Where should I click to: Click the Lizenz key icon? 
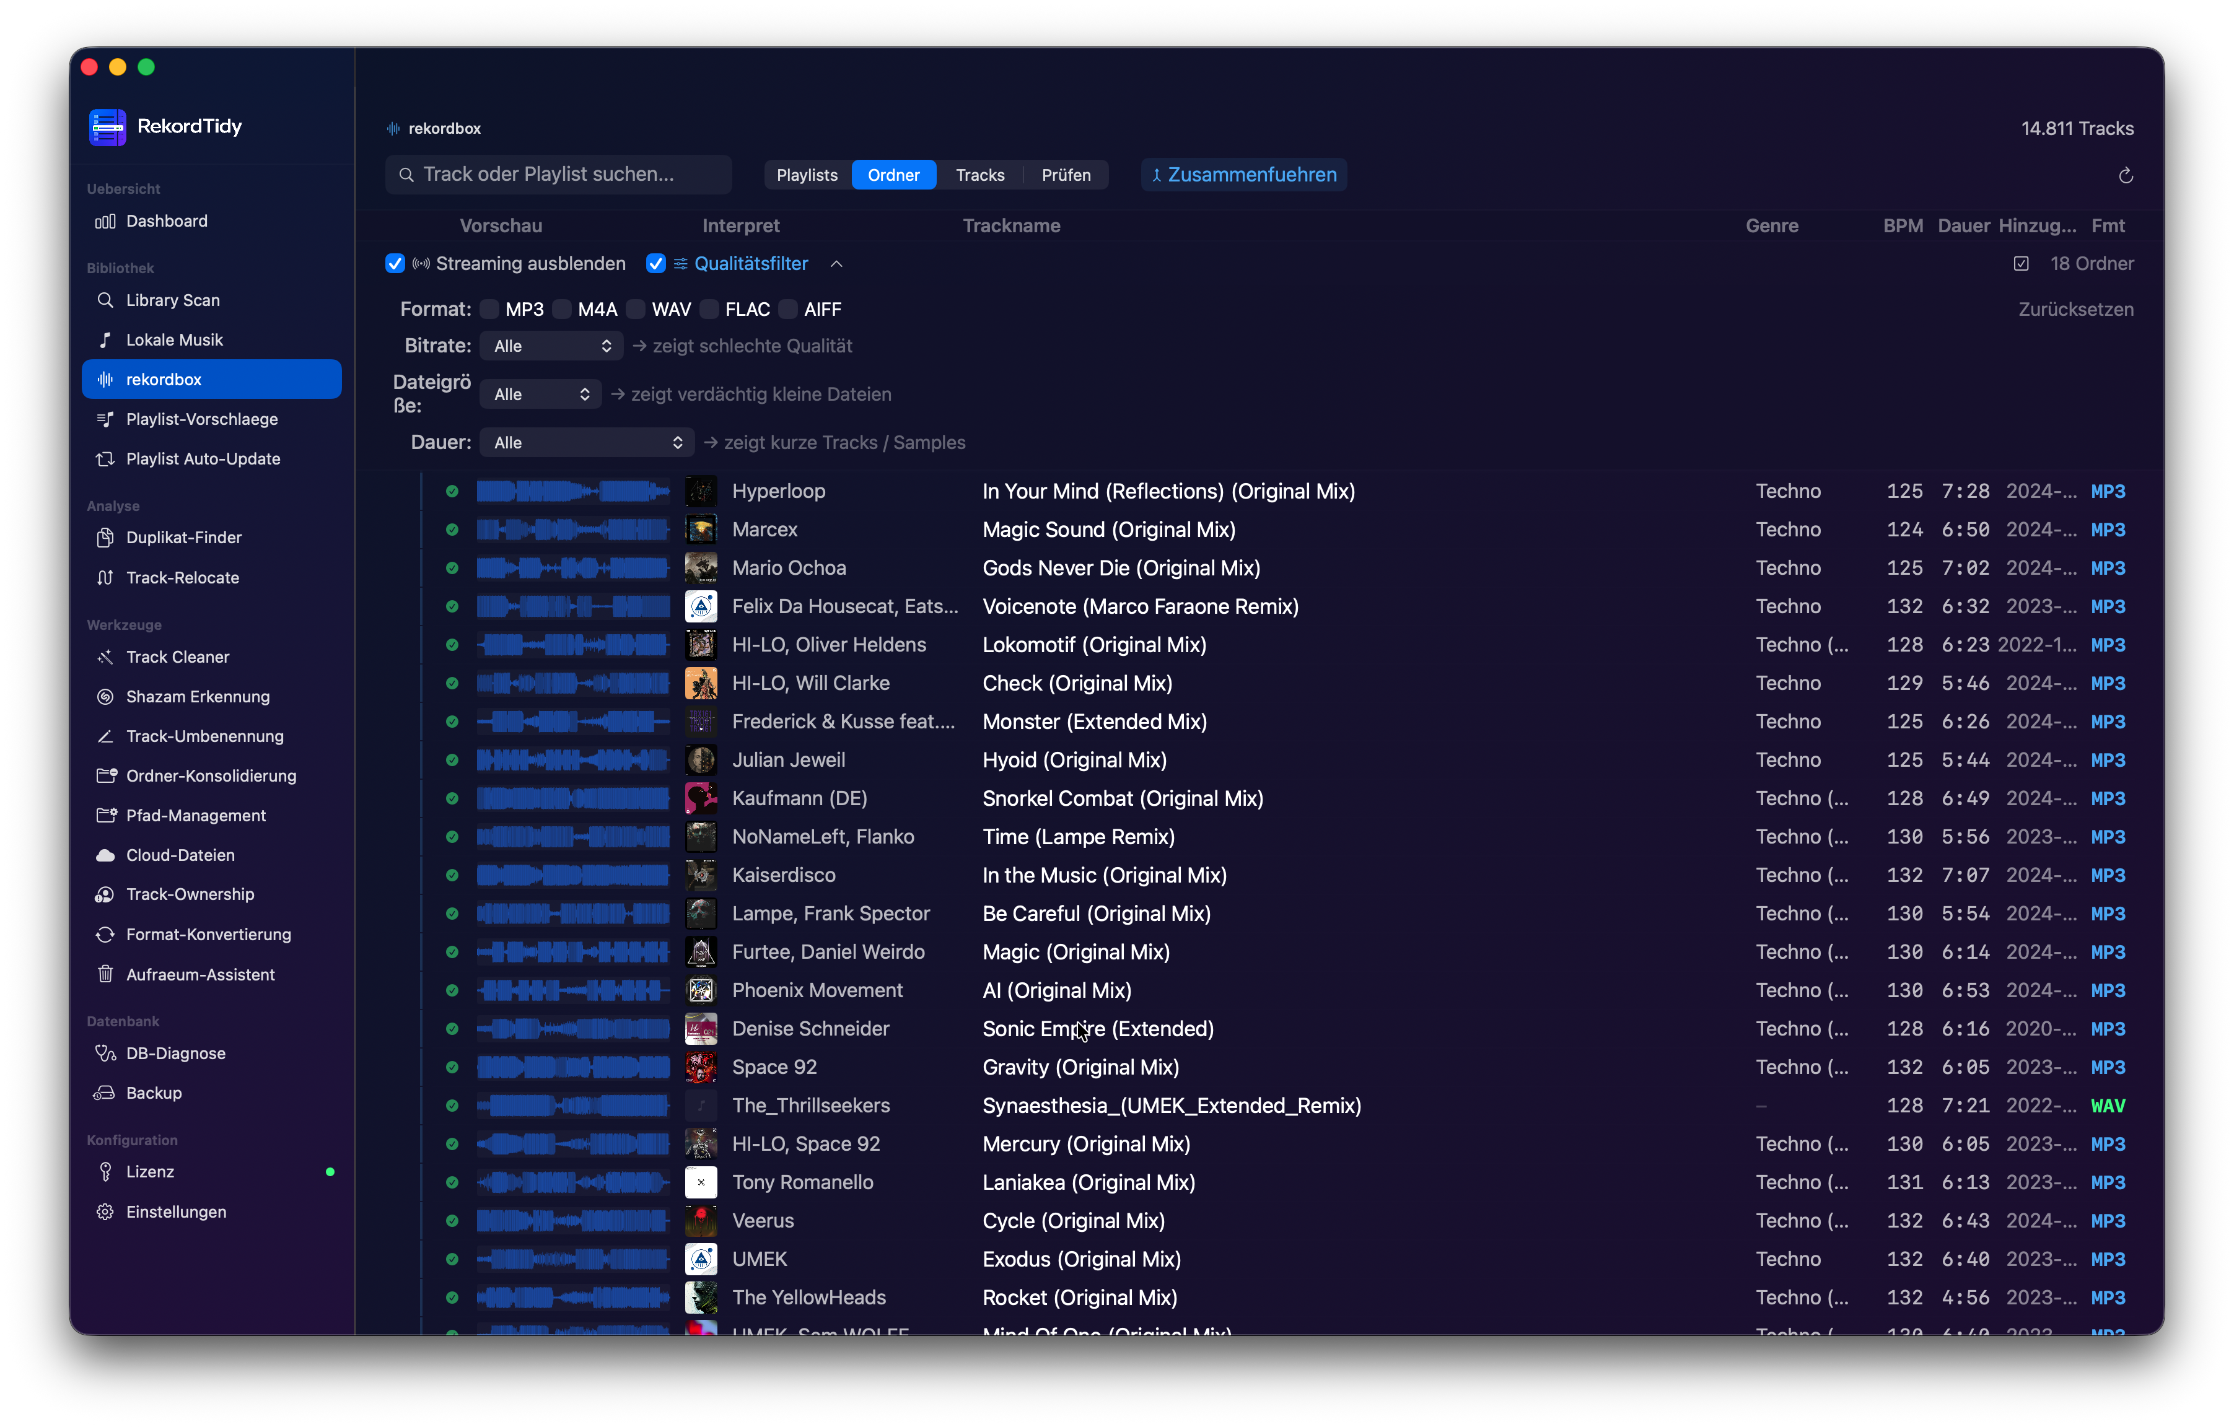point(105,1172)
